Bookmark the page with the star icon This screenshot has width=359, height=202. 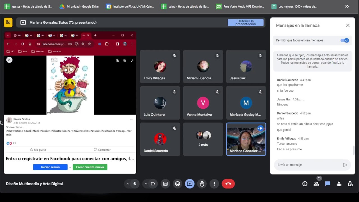coord(89,44)
